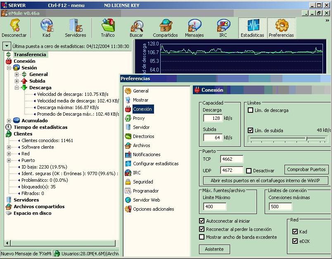This screenshot has width=332, height=259.
Task: Expand the Acumulado tree node
Action: coord(9,121)
